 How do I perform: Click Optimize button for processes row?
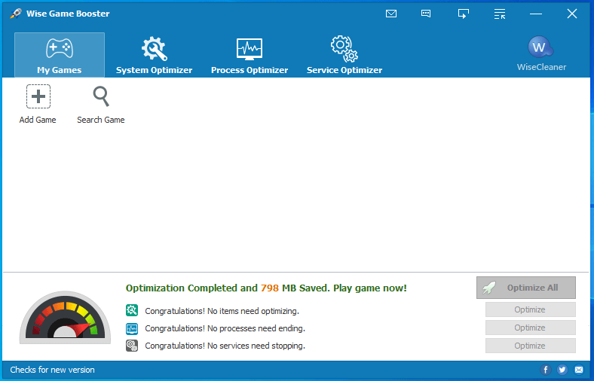click(x=531, y=328)
